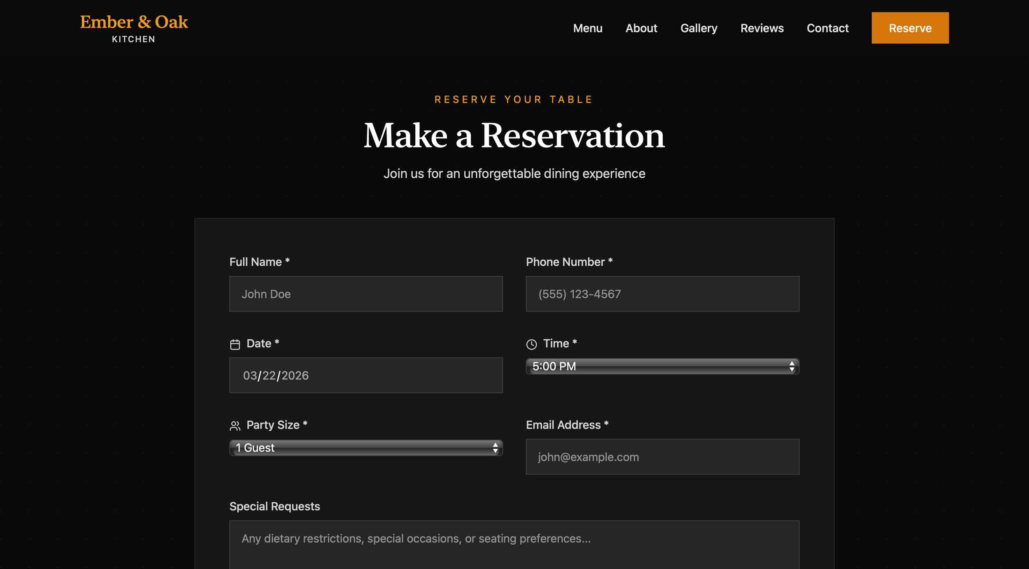Click the clock icon beside Time

click(531, 344)
